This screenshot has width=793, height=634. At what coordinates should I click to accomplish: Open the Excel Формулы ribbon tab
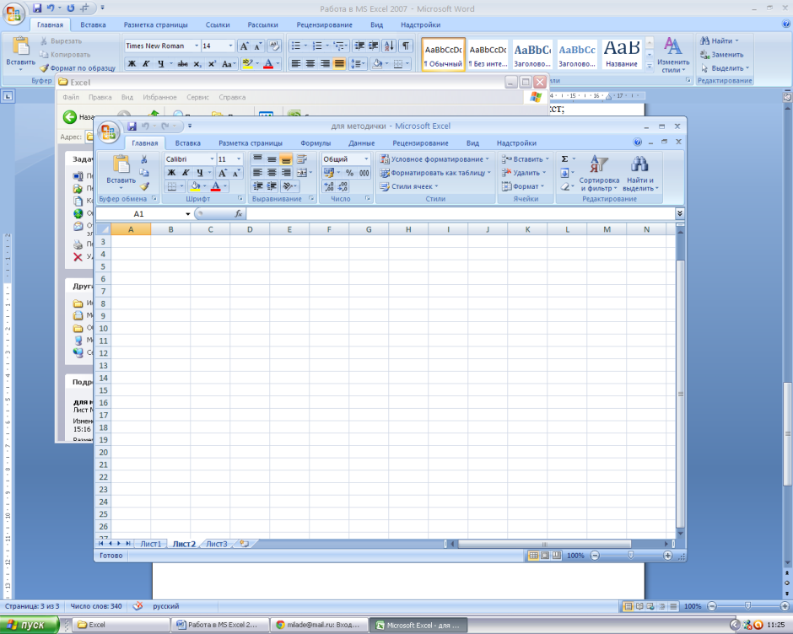316,143
